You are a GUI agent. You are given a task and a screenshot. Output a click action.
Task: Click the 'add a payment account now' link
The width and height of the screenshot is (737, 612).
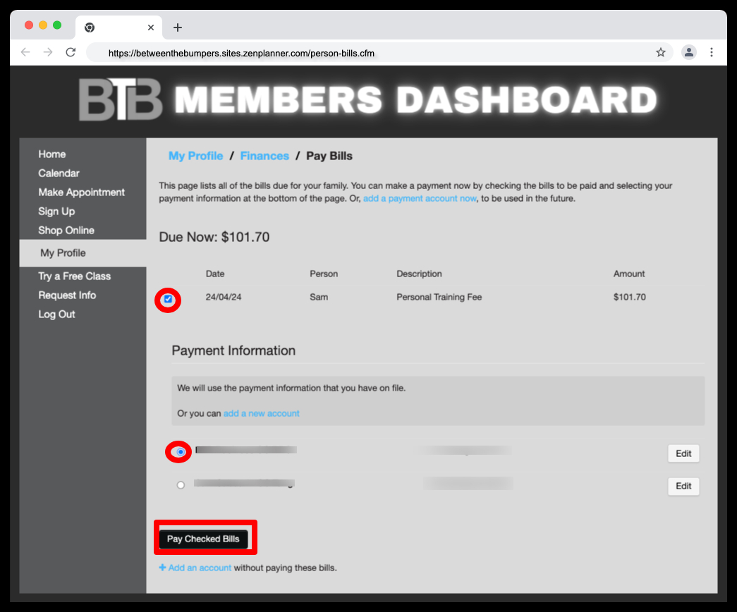pyautogui.click(x=420, y=198)
